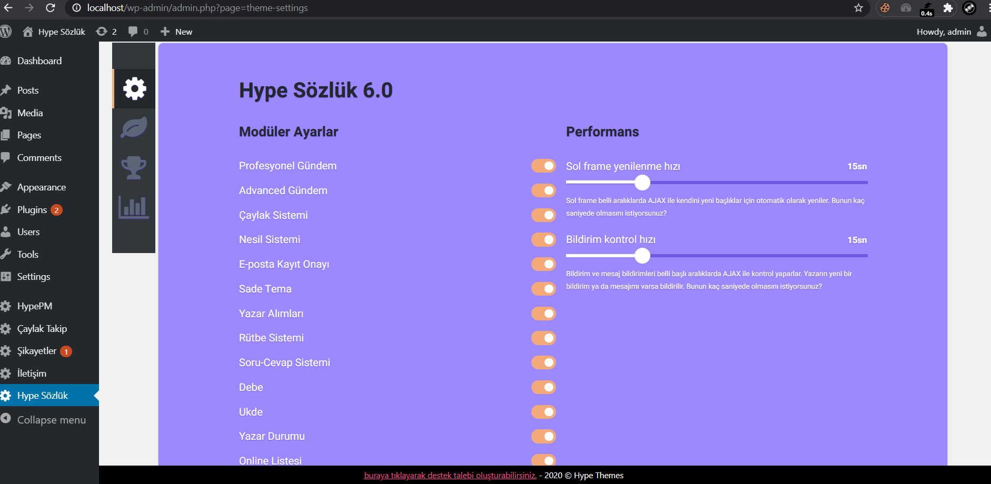Toggle the Debe module switch

pos(543,387)
